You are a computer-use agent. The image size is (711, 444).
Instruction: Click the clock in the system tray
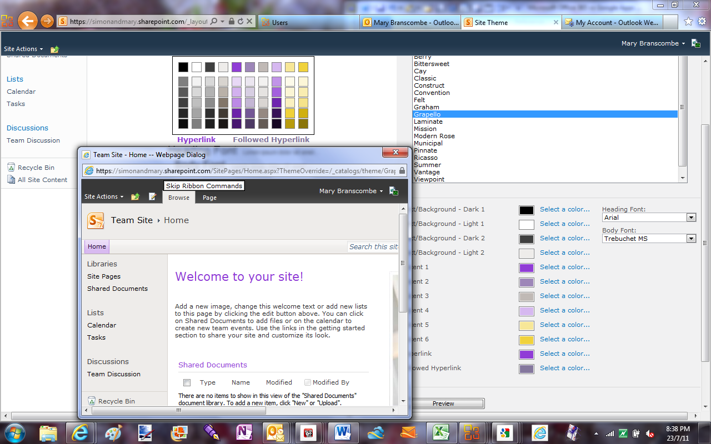click(677, 433)
